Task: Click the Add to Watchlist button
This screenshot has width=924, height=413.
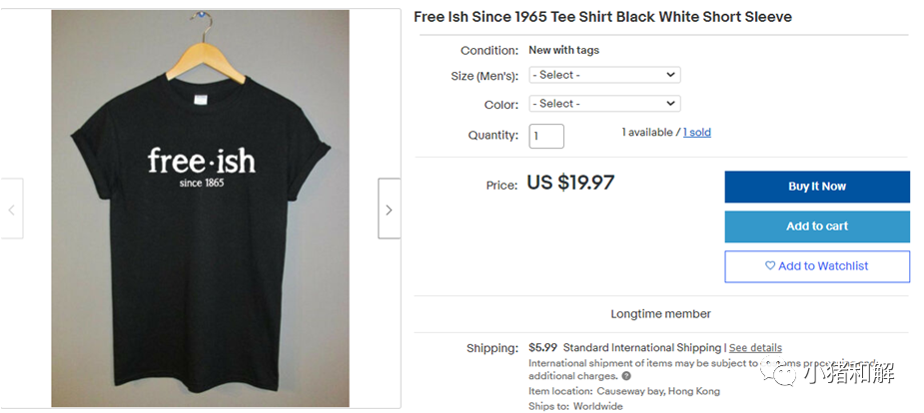Action: coord(817,266)
